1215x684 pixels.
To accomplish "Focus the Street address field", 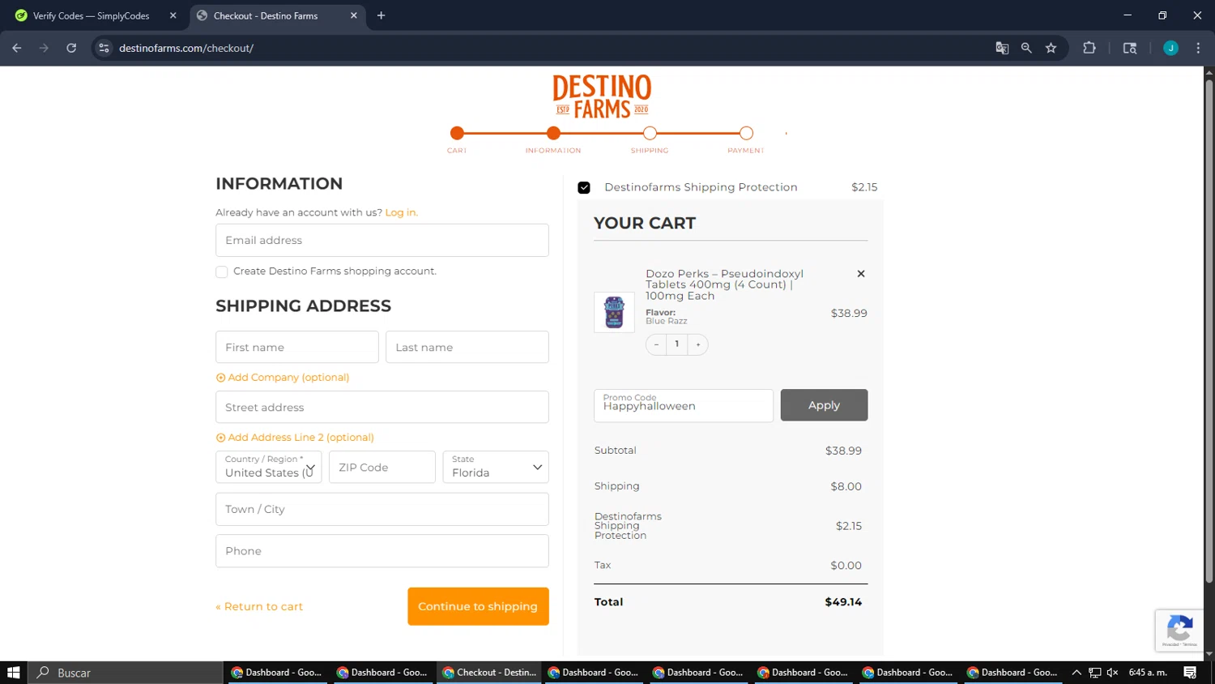I will (382, 407).
